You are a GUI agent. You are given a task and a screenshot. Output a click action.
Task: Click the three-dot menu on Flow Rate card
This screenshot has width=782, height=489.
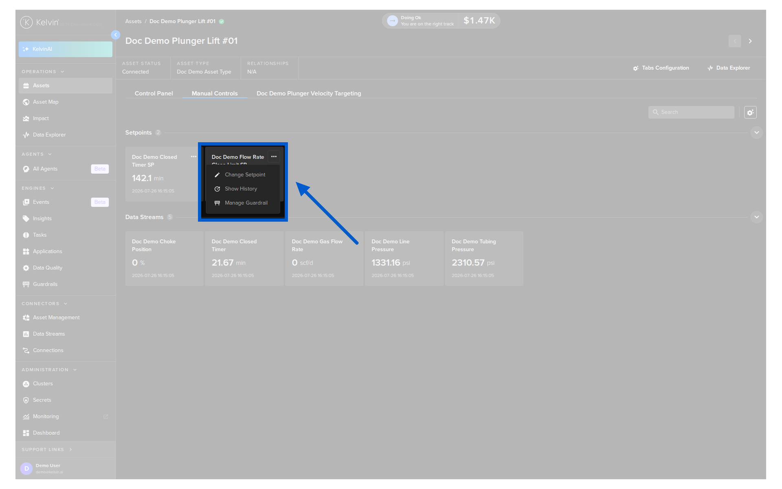(274, 157)
